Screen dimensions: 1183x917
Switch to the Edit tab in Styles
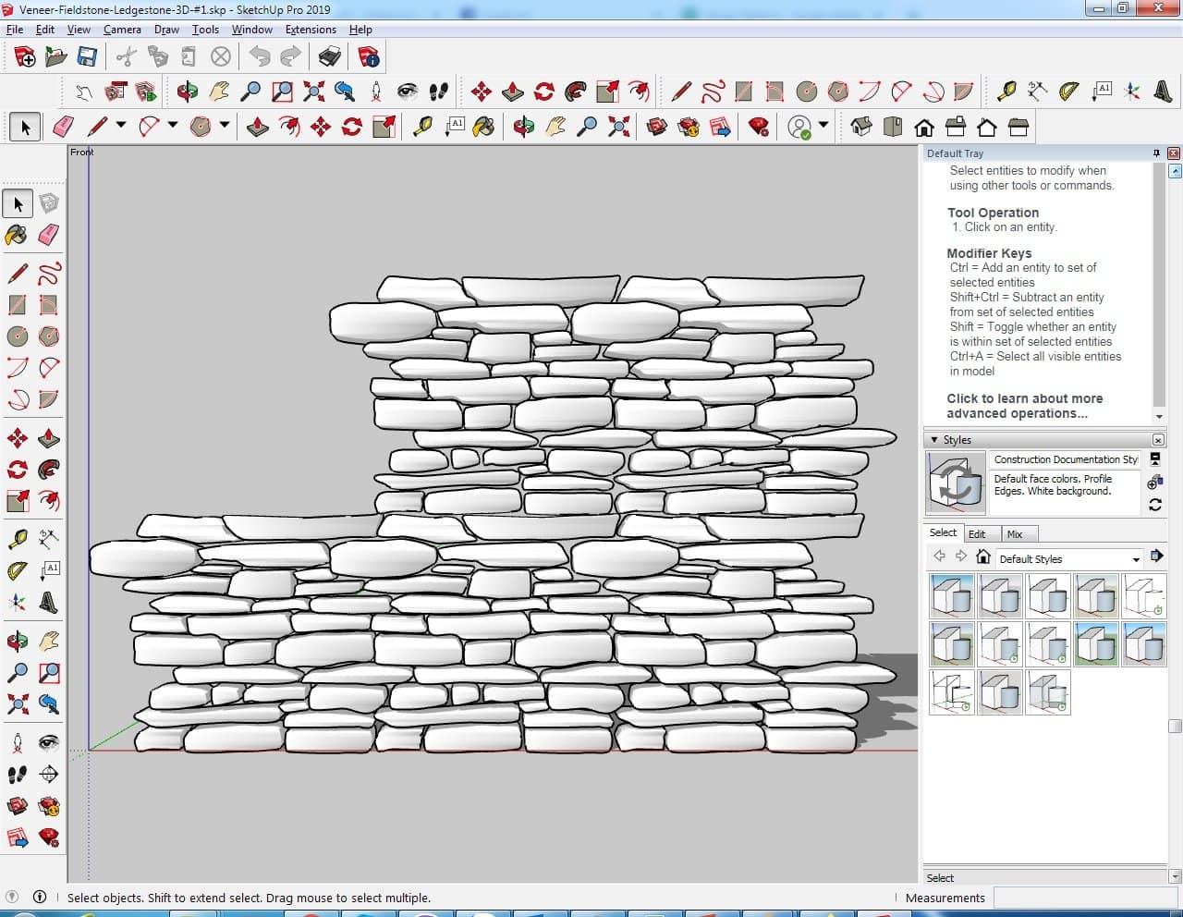(x=977, y=534)
